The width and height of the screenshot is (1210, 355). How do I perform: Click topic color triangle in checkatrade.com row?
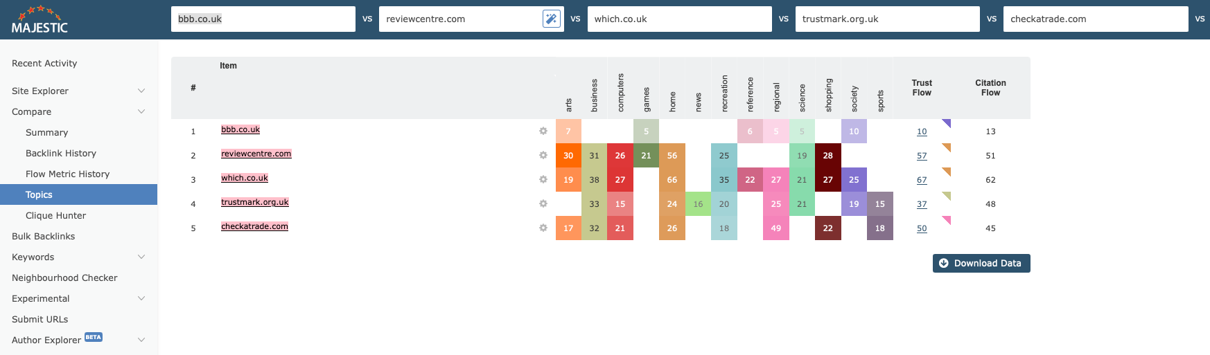pyautogui.click(x=947, y=219)
